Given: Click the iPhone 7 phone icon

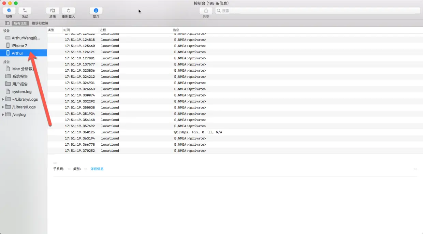Looking at the screenshot, I should tap(8, 45).
